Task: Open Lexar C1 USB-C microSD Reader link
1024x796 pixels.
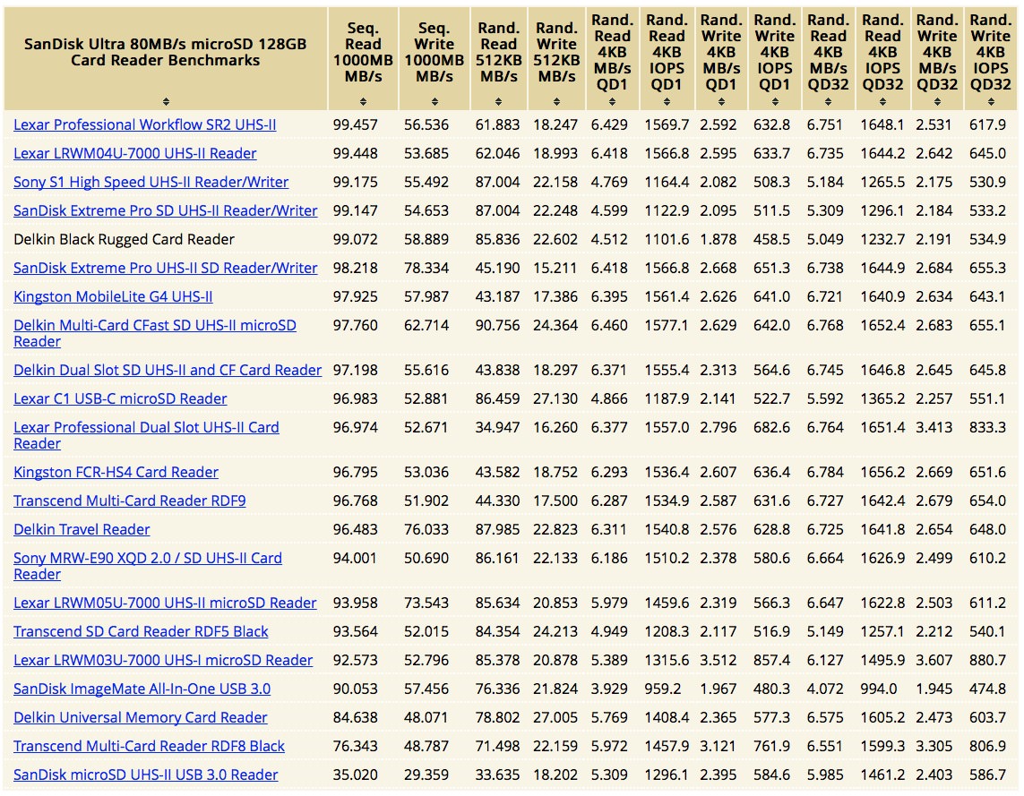Action: point(120,398)
